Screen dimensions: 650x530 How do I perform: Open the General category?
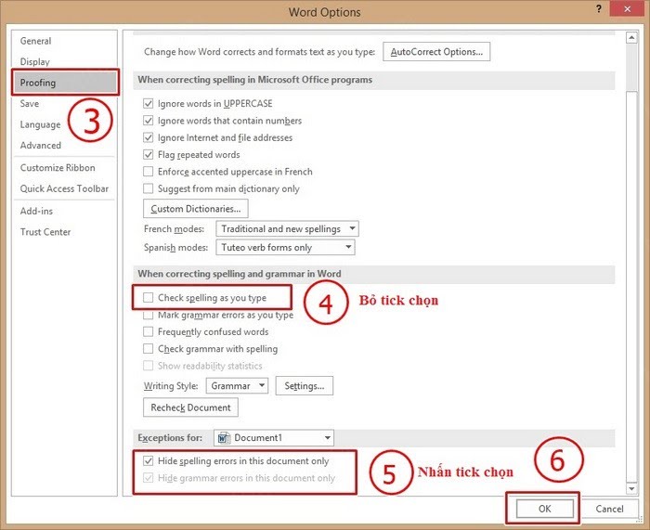tap(35, 41)
